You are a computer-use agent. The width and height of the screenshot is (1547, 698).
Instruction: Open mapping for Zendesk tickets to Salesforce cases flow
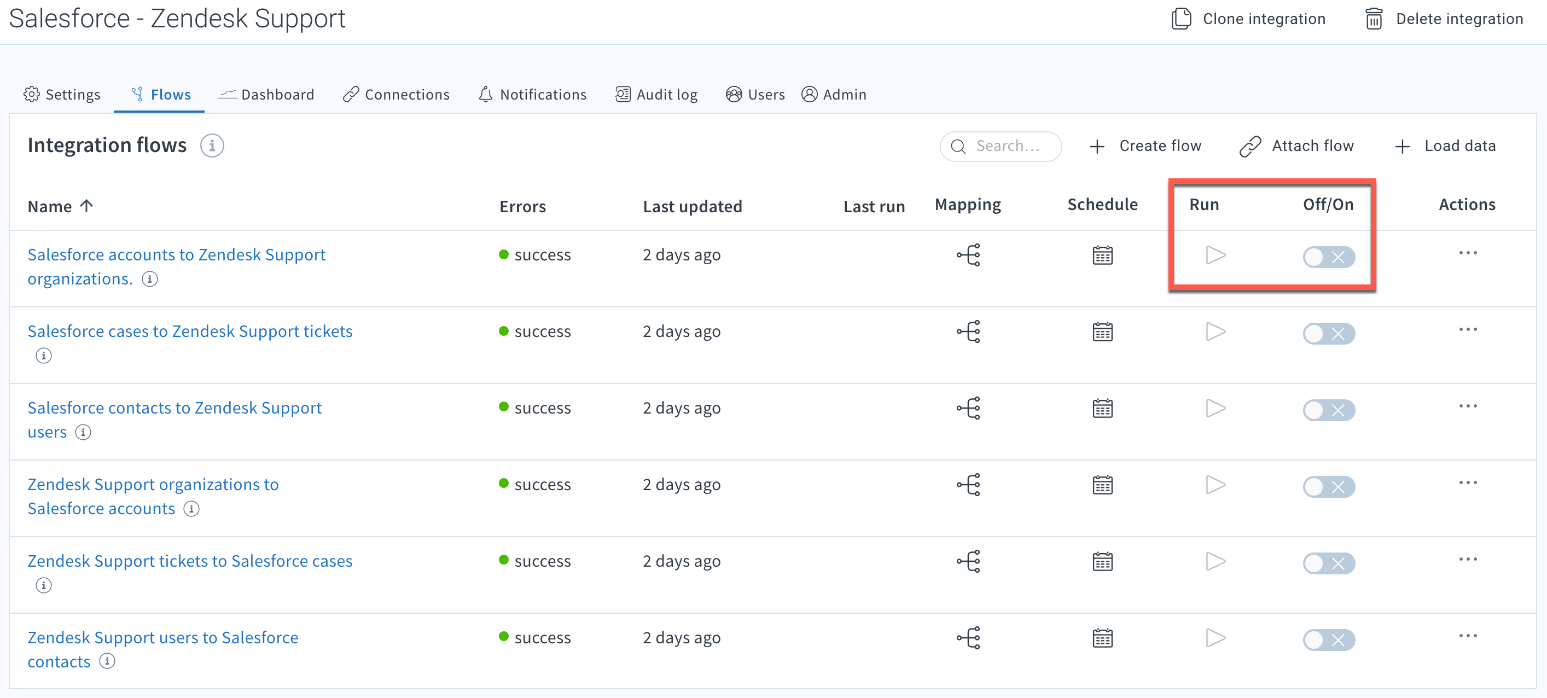(968, 561)
